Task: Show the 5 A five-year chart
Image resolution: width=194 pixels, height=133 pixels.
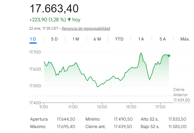Action: tap(163, 39)
